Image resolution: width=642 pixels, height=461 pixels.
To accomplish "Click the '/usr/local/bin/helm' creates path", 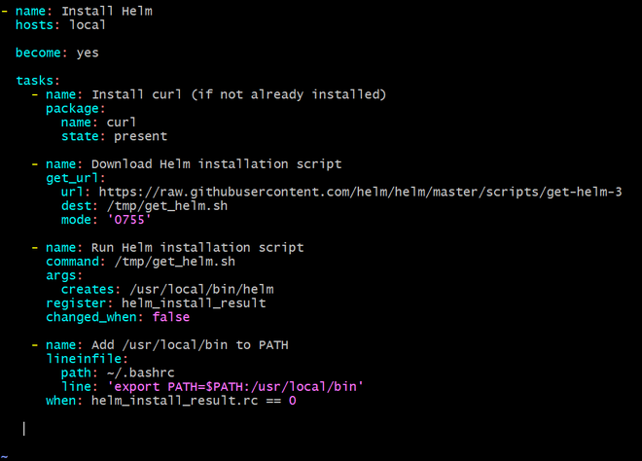I will [201, 290].
